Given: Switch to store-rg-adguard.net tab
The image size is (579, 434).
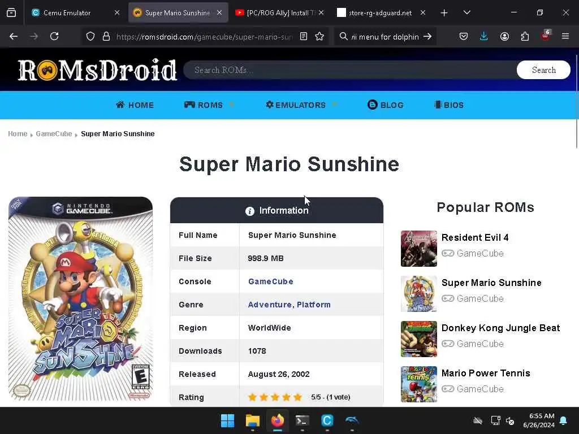Looking at the screenshot, I should point(381,13).
